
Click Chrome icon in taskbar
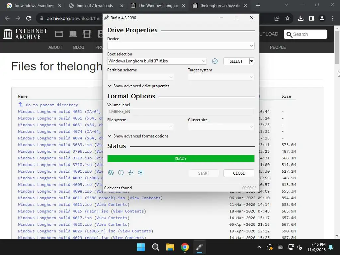[185, 247]
